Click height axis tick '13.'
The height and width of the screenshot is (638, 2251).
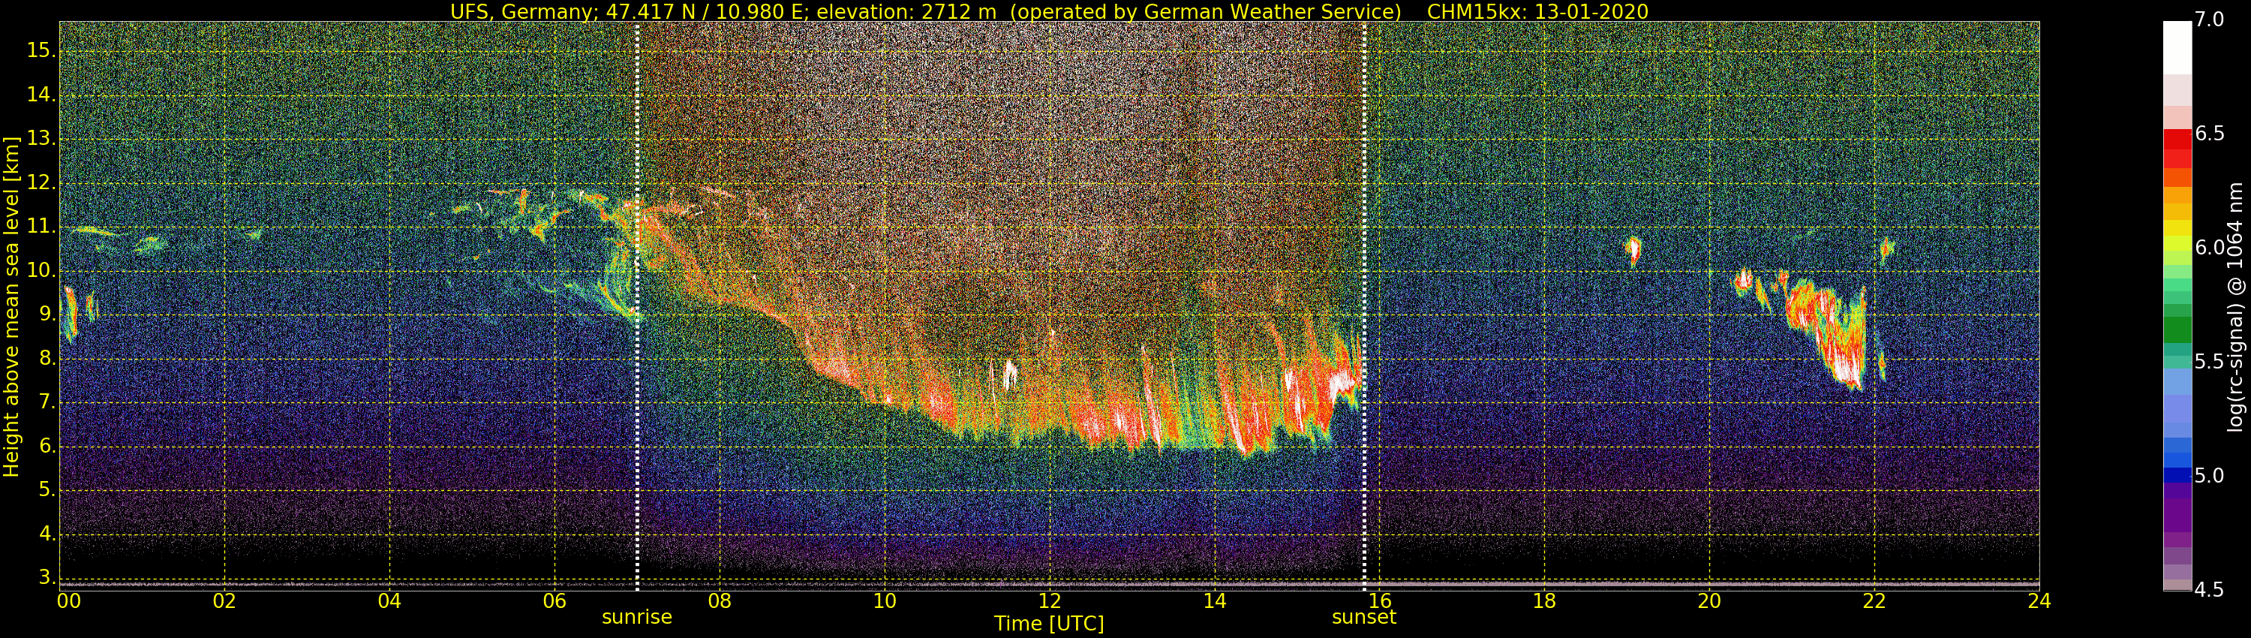tap(42, 139)
